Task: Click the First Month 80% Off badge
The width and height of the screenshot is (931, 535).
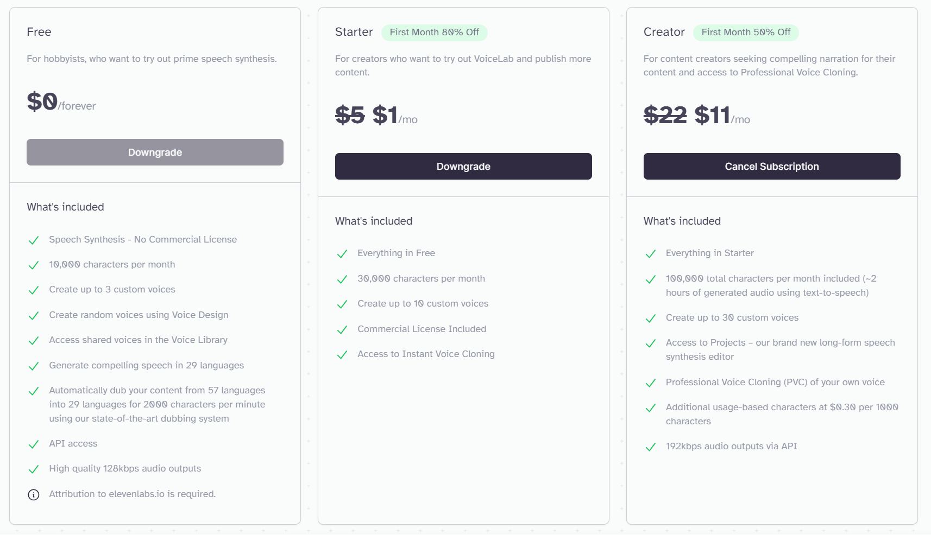Action: point(435,33)
